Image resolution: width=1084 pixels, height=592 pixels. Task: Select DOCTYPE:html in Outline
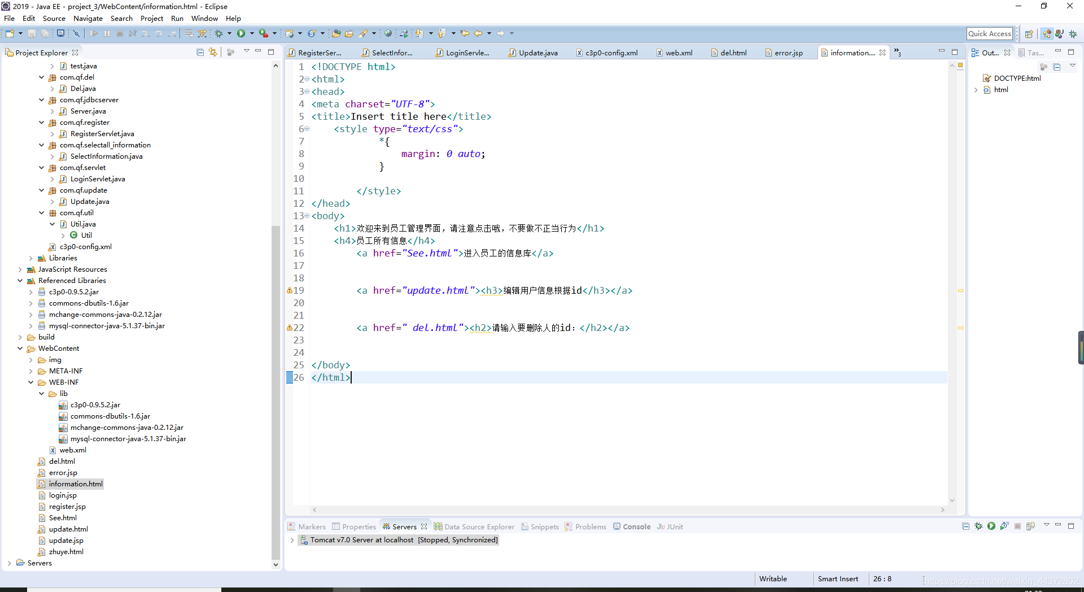(x=1017, y=79)
